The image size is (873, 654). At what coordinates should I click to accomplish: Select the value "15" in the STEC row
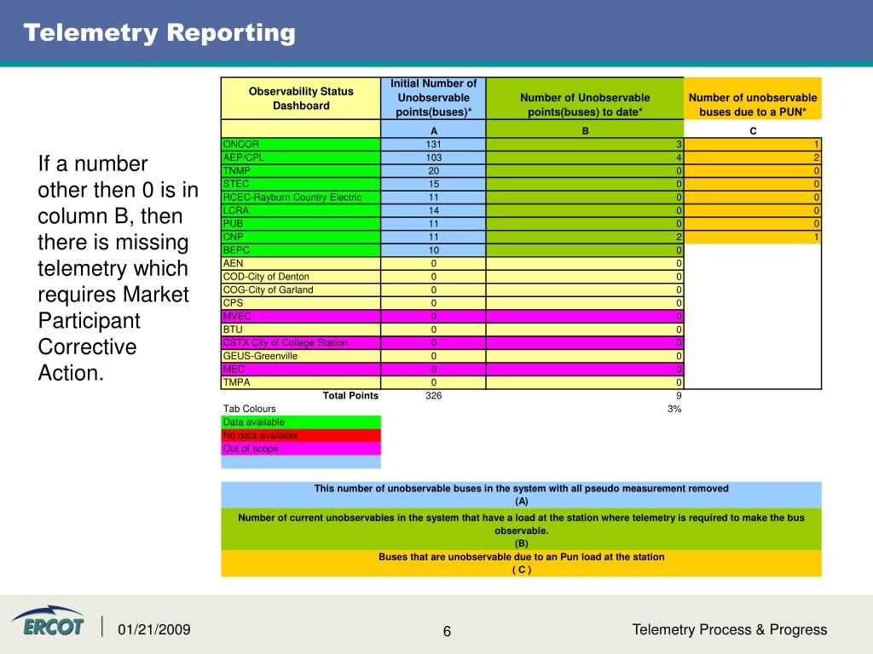point(434,184)
